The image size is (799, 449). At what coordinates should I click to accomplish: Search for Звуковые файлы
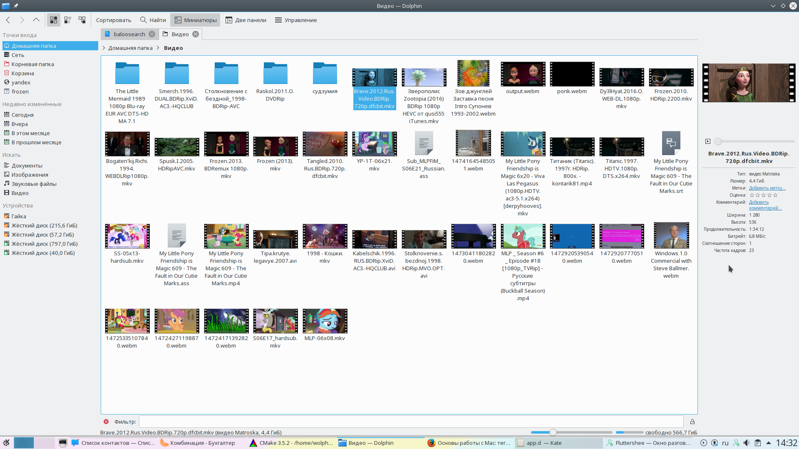tap(34, 184)
